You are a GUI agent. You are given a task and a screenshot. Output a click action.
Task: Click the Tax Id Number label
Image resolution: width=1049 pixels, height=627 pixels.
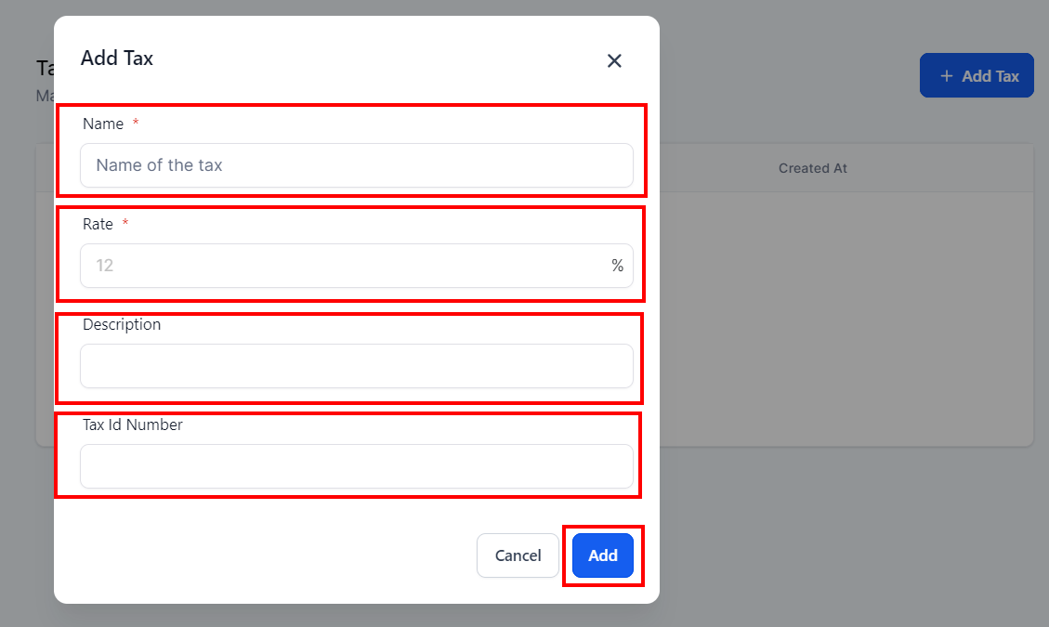(133, 425)
